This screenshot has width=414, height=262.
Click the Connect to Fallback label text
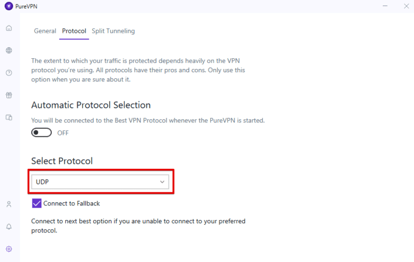point(72,203)
